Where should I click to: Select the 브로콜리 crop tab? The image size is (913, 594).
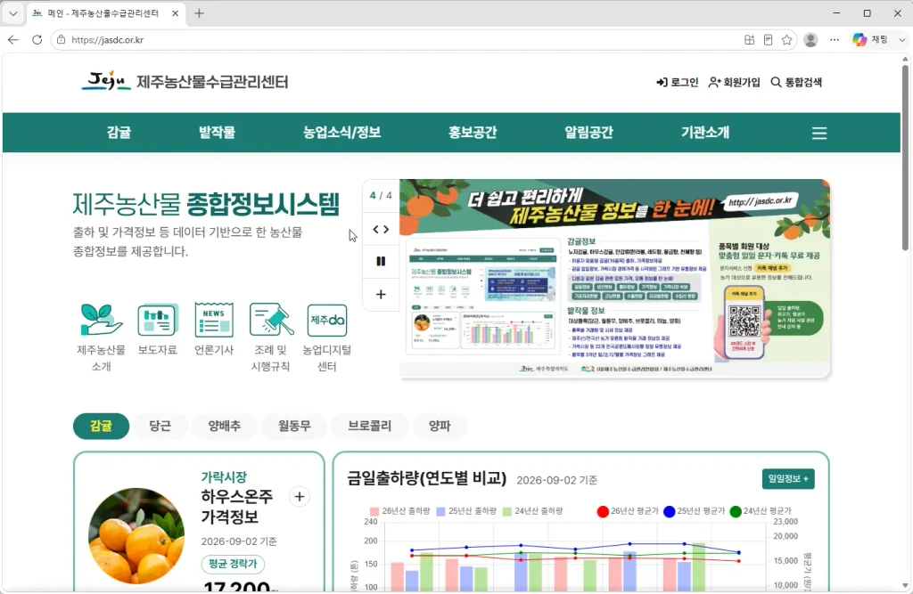(369, 426)
